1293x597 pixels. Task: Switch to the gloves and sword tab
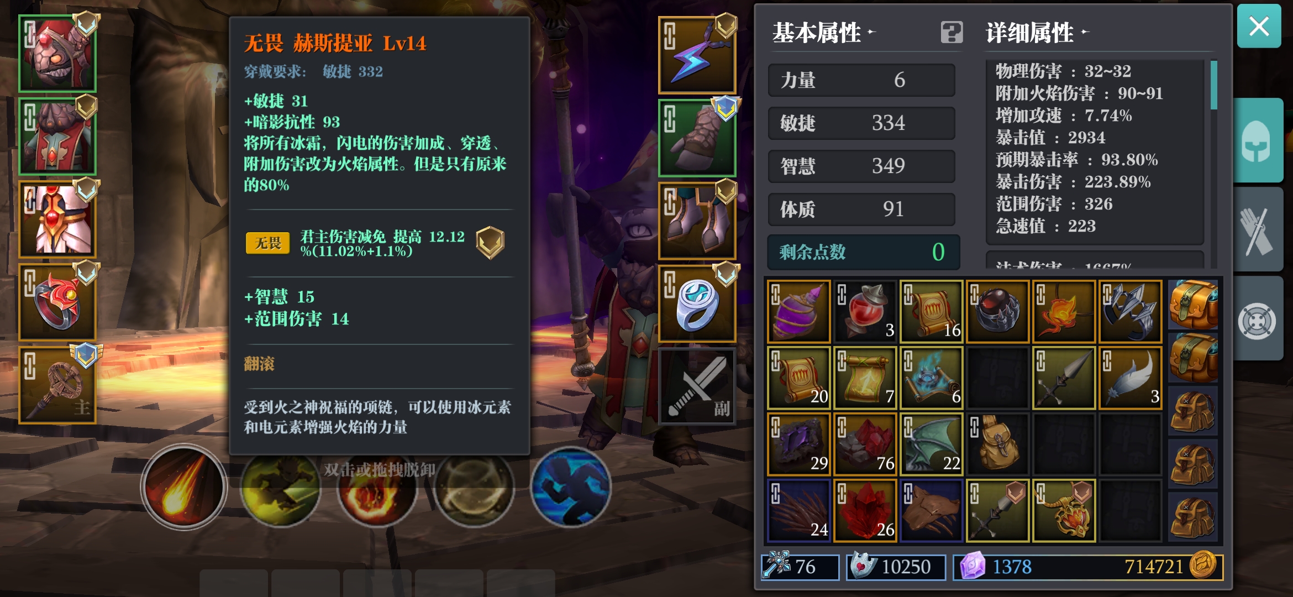point(1258,229)
